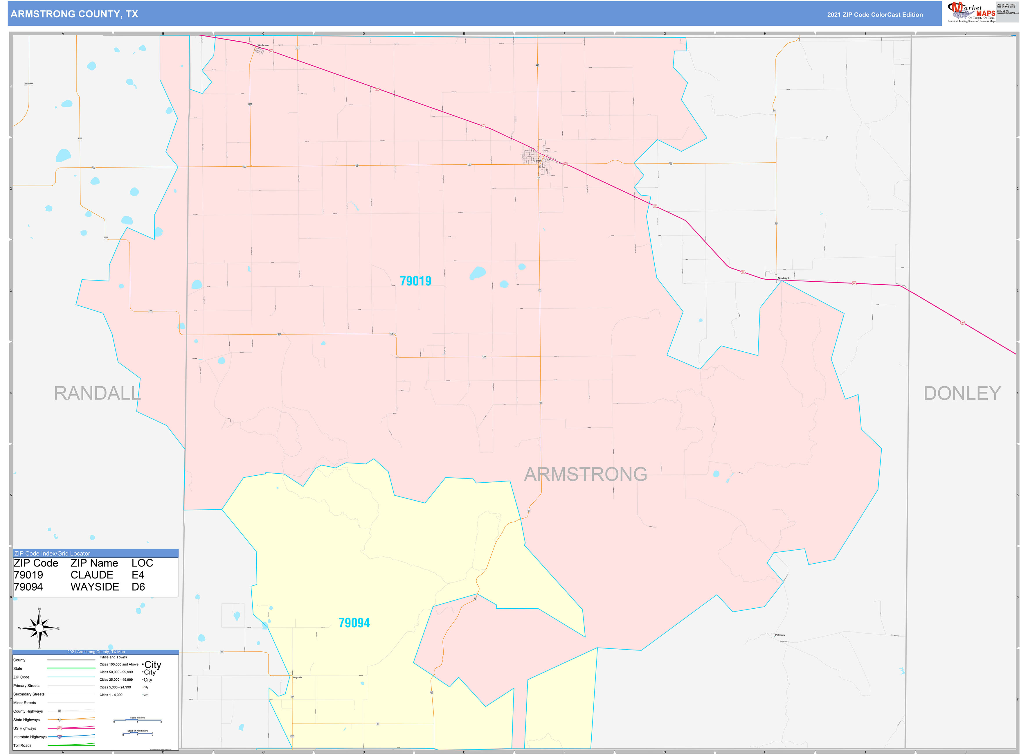The image size is (1028, 755).
Task: Expand the Cities and Towns legend section
Action: pyautogui.click(x=113, y=657)
